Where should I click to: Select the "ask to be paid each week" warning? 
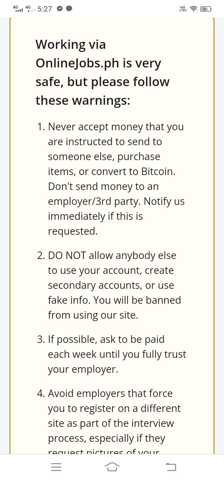tap(112, 354)
